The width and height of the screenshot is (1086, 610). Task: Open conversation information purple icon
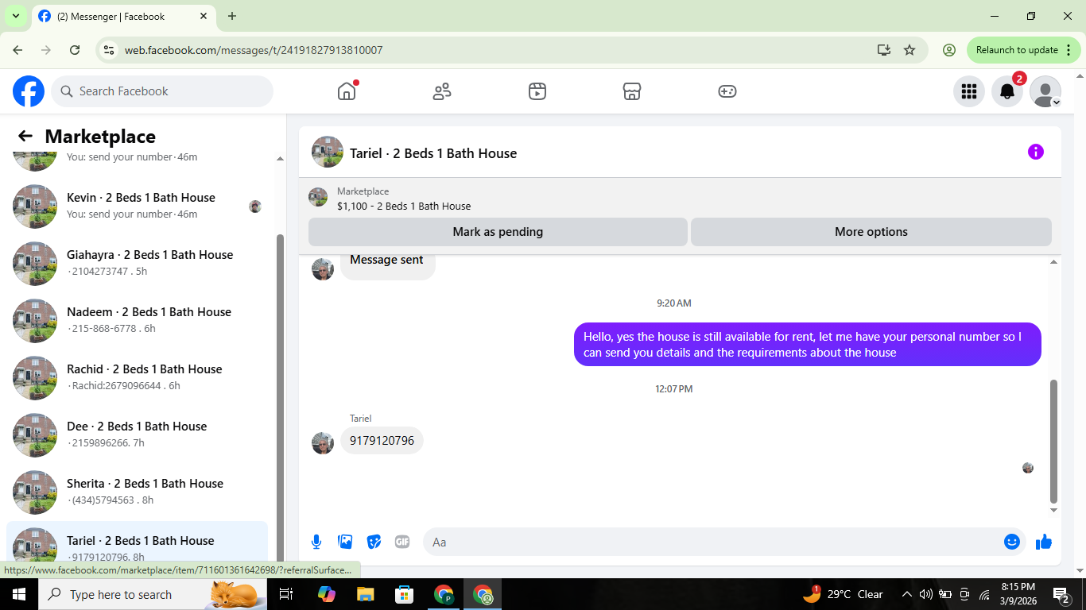pyautogui.click(x=1036, y=152)
